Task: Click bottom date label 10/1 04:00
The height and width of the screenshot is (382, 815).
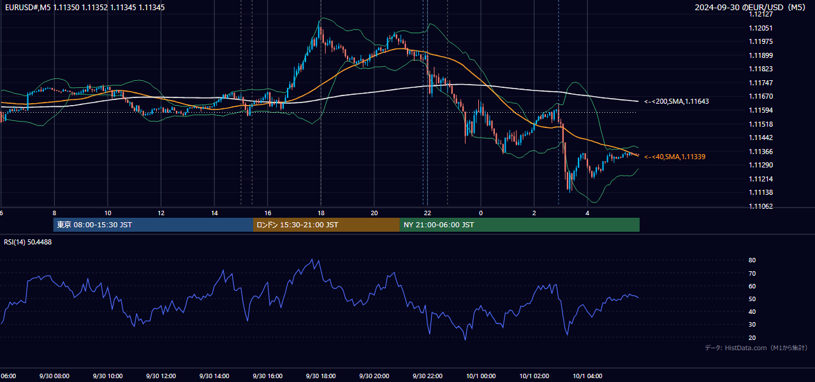Action: [588, 376]
